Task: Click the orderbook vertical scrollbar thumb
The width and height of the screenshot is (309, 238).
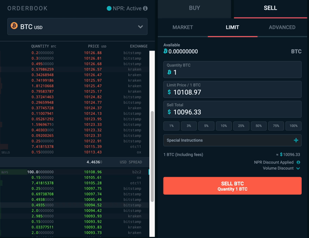Action: (x=152, y=157)
